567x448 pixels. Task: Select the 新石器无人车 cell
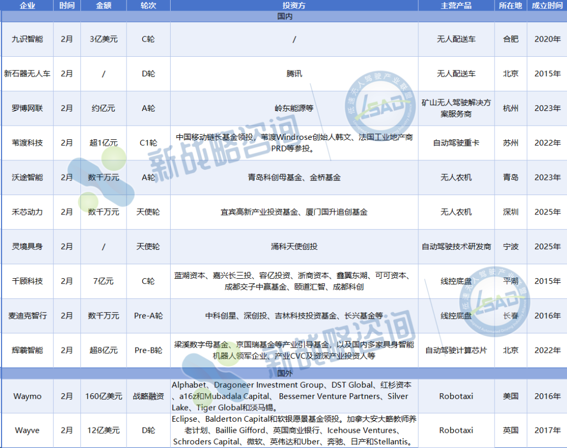[27, 74]
